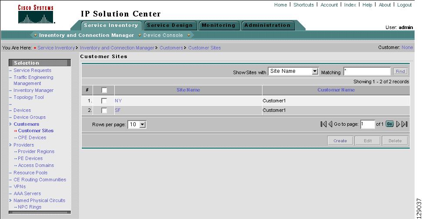The height and width of the screenshot is (219, 422).
Task: Click the Logout link
Action: tap(404, 5)
